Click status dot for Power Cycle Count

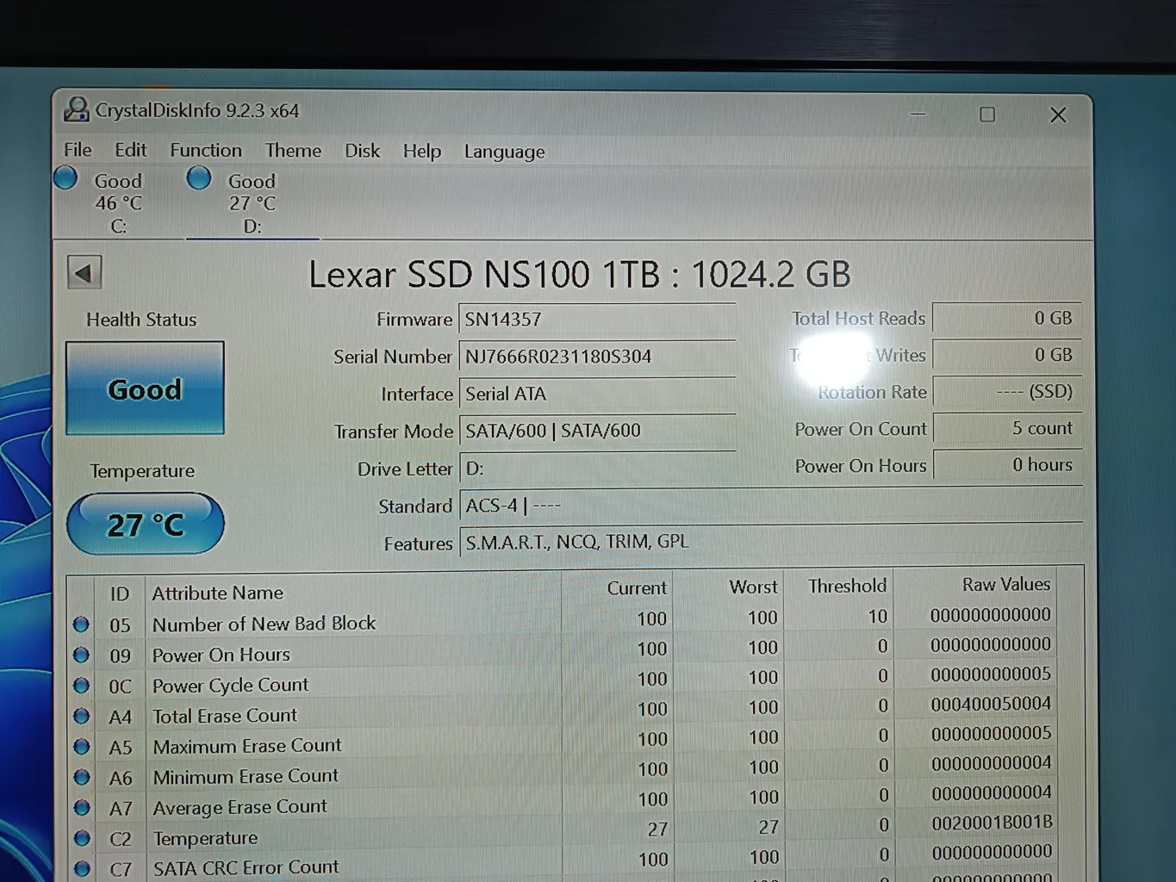(81, 686)
